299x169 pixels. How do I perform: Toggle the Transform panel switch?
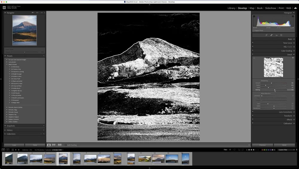pyautogui.click(x=253, y=115)
